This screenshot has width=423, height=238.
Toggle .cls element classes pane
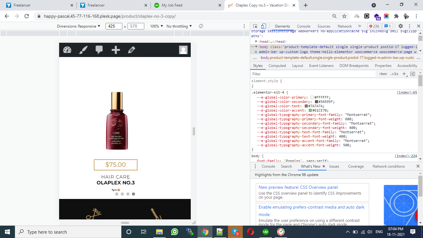[x=394, y=74]
